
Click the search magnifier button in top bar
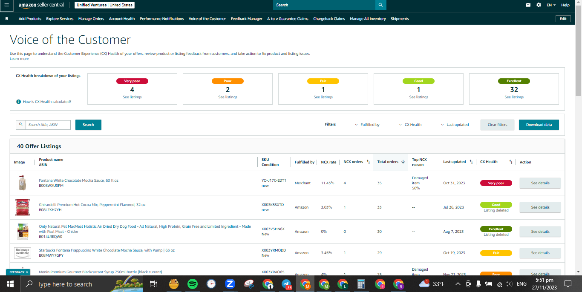(381, 5)
